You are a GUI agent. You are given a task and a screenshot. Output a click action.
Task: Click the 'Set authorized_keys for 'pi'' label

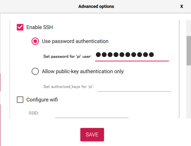pyautogui.click(x=69, y=87)
